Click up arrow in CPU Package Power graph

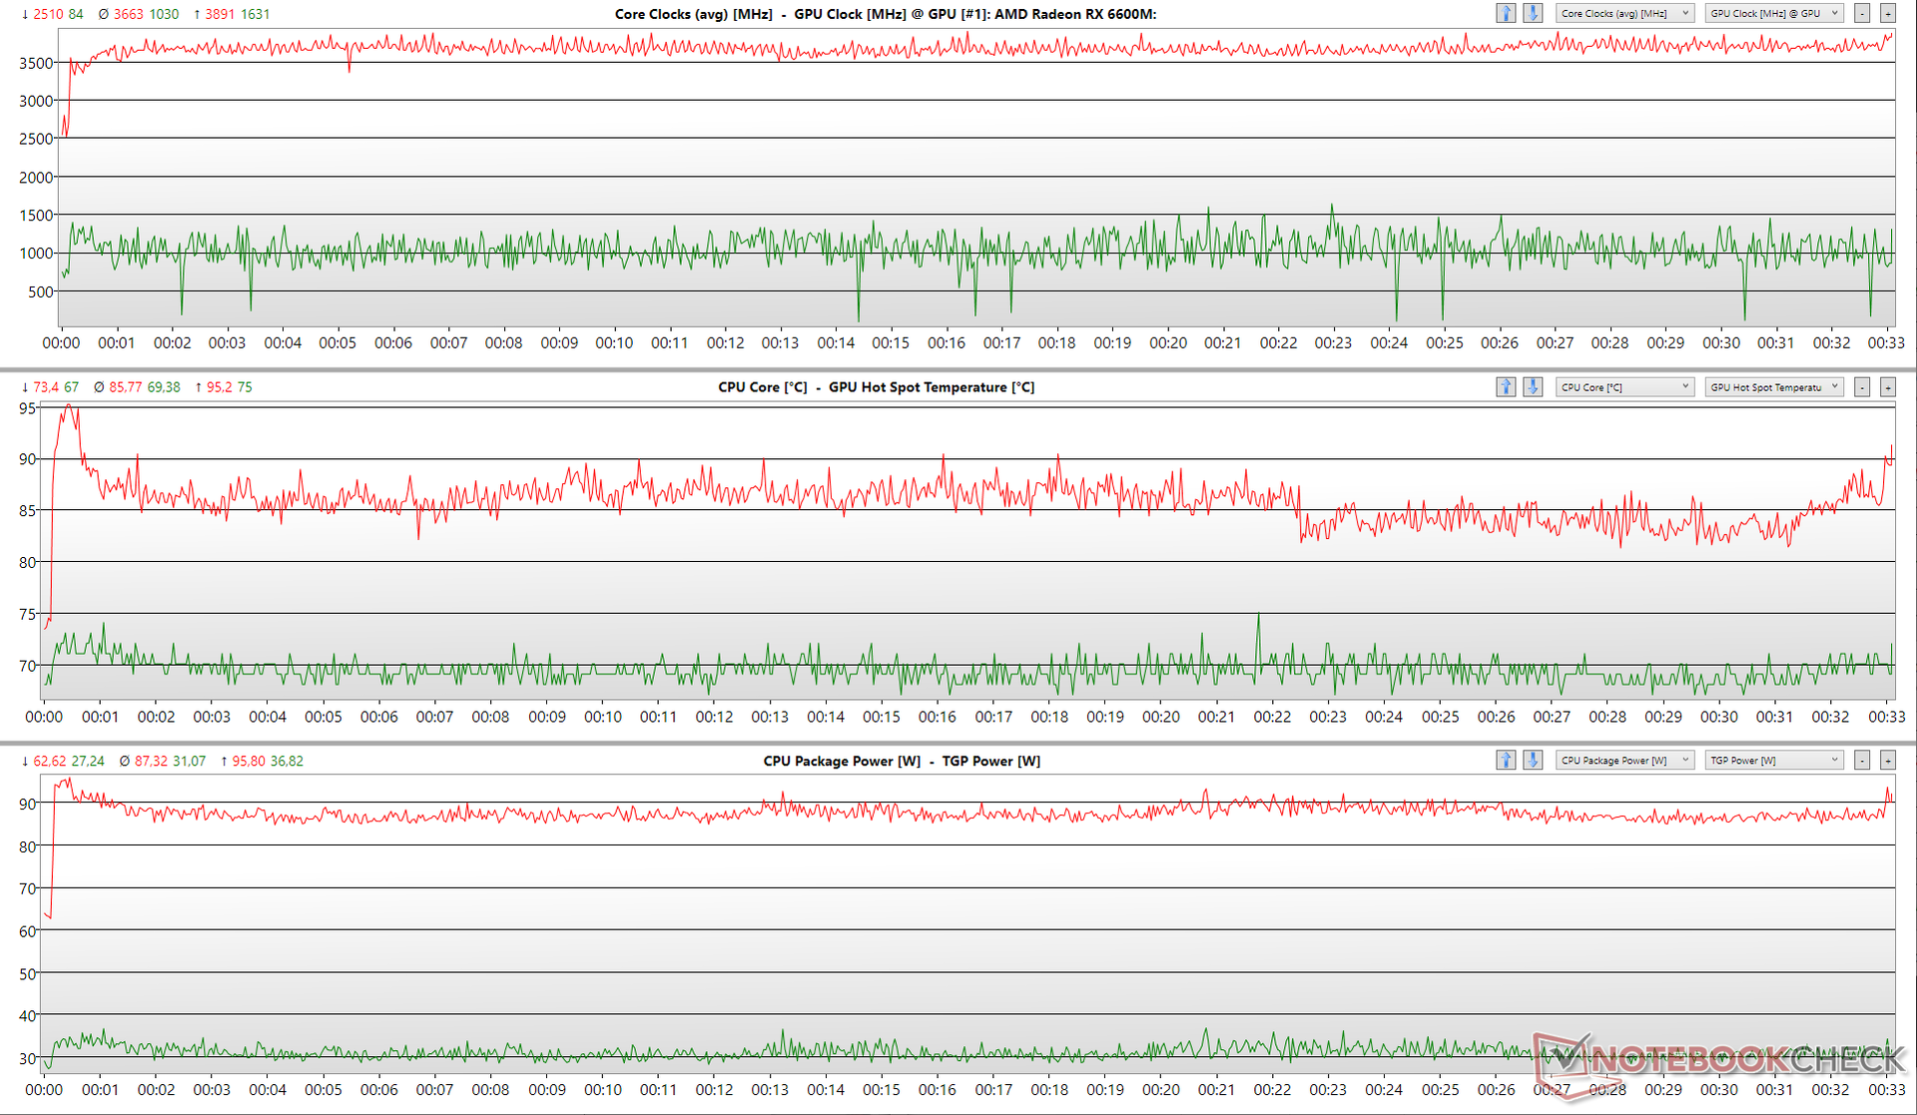point(1506,761)
